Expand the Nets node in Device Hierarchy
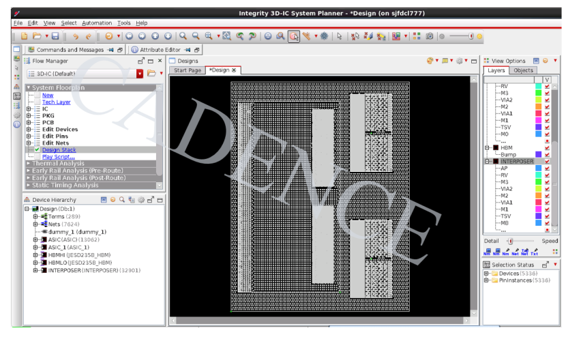Screen dimensions: 581x339 (x=35, y=224)
